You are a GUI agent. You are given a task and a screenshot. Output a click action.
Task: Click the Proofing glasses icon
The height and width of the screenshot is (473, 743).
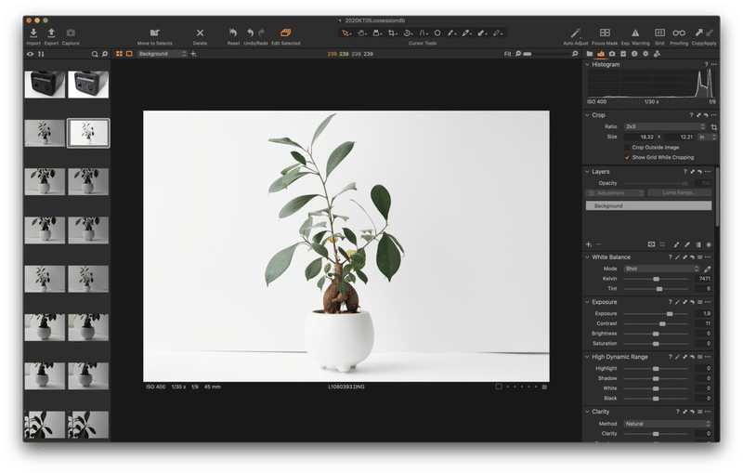click(679, 33)
